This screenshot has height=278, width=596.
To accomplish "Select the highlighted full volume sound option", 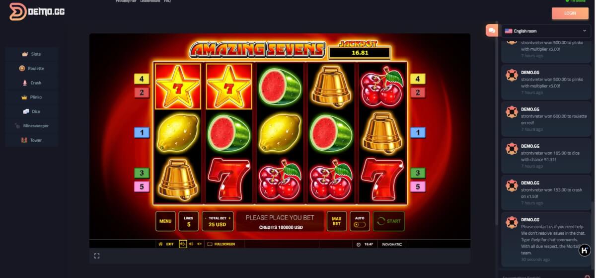I will 183,244.
